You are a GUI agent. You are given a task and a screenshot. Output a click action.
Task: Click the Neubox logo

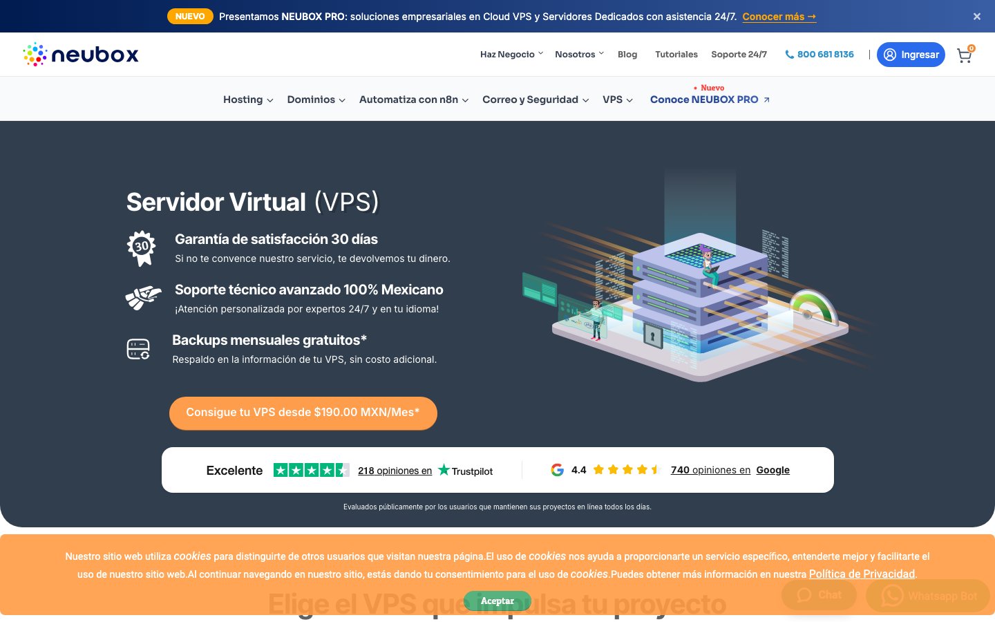tap(81, 55)
